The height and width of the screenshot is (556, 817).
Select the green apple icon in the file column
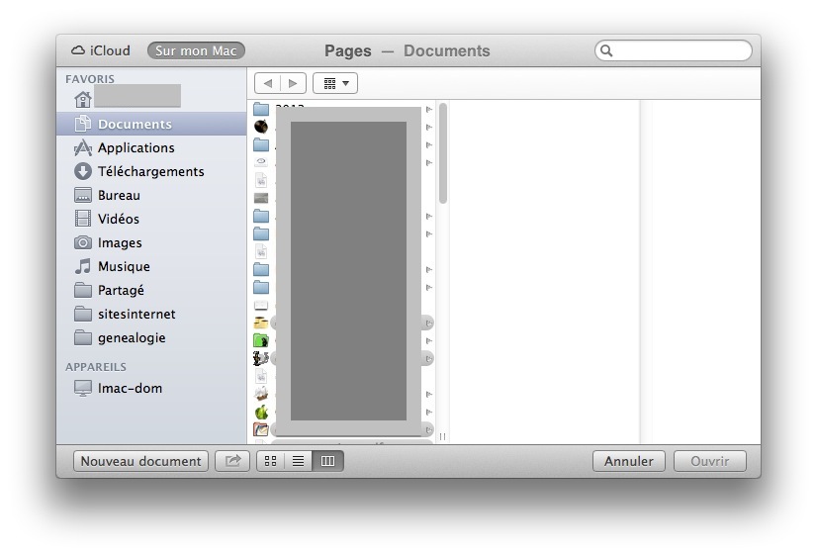click(x=261, y=412)
